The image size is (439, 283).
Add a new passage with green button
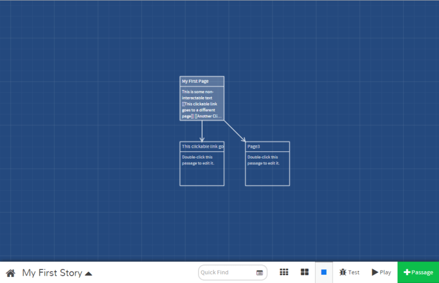click(x=418, y=272)
